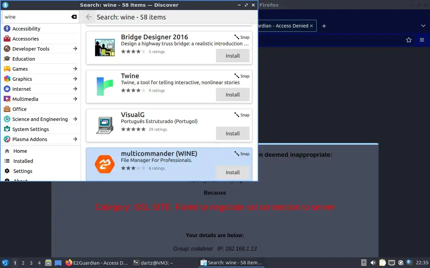The width and height of the screenshot is (430, 268).
Task: Select the Internet category icon
Action: (7, 89)
